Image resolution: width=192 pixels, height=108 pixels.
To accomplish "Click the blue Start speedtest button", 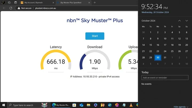I will coord(95,36).
